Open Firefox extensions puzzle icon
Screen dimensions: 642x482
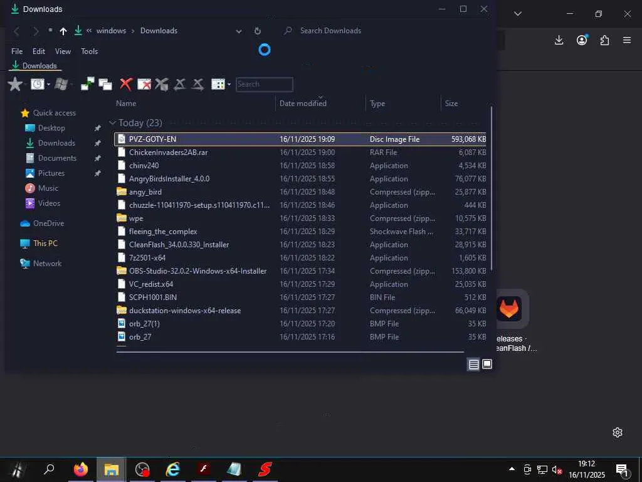pyautogui.click(x=604, y=40)
